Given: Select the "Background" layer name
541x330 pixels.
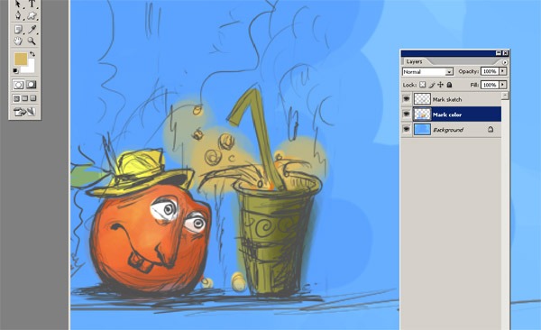Looking at the screenshot, I should [448, 130].
